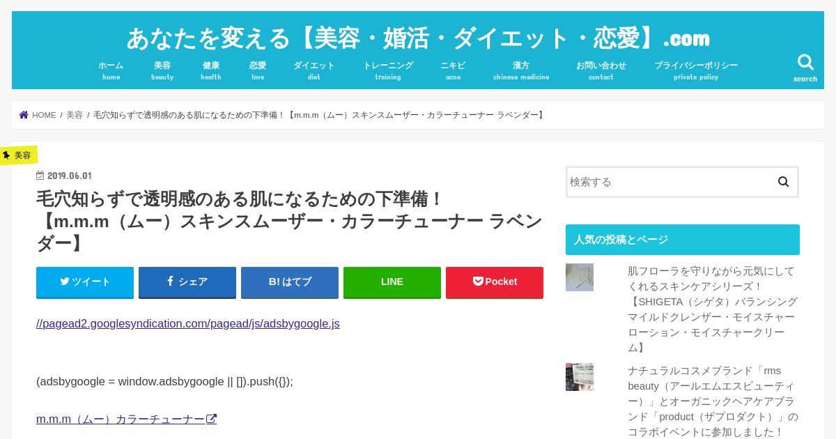Click SHIGETA post thumbnail image
The image size is (836, 439).
click(580, 277)
